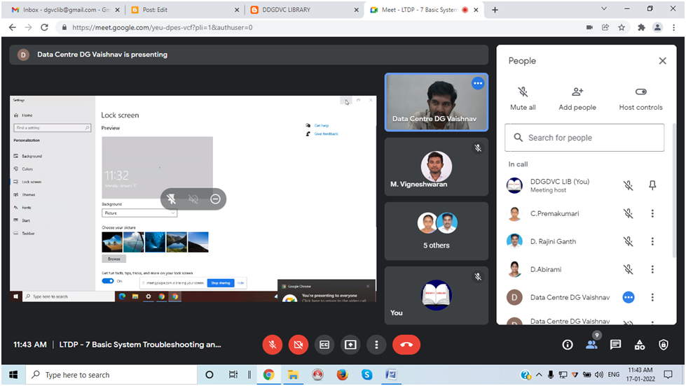Select Data Centre DG Vaishnav video tile
Viewport: 686px width, 386px height.
[x=436, y=102]
